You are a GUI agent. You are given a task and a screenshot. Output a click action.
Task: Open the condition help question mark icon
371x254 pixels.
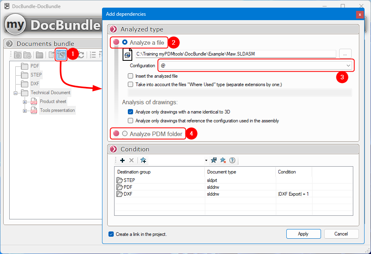[x=232, y=160]
